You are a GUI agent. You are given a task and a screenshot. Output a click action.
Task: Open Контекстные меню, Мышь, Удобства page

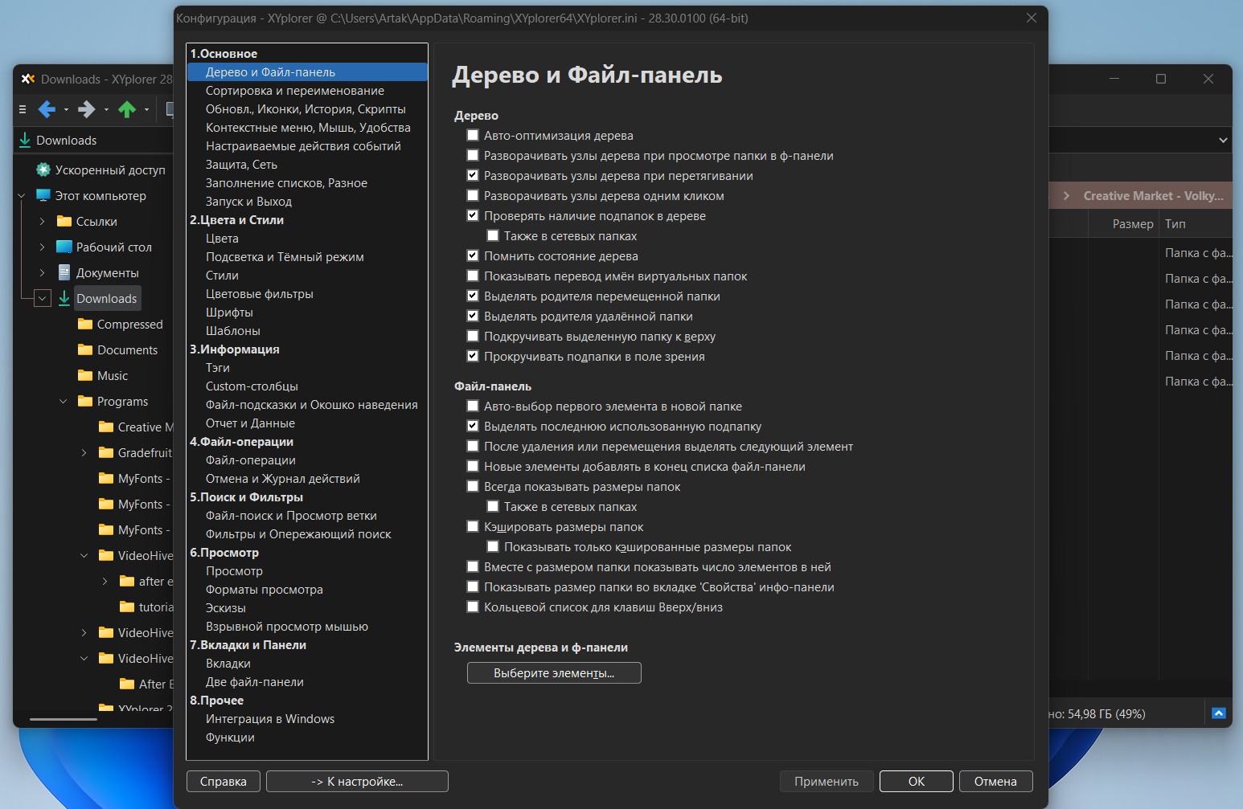coord(308,128)
